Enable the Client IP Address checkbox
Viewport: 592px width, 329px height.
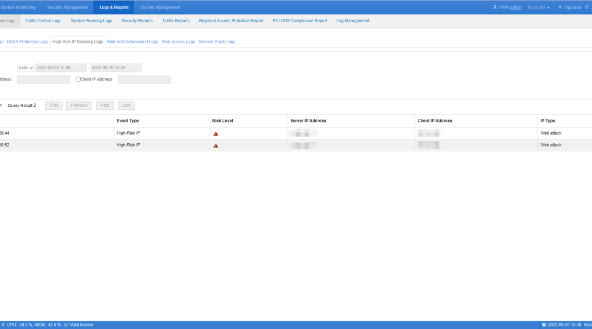click(78, 79)
